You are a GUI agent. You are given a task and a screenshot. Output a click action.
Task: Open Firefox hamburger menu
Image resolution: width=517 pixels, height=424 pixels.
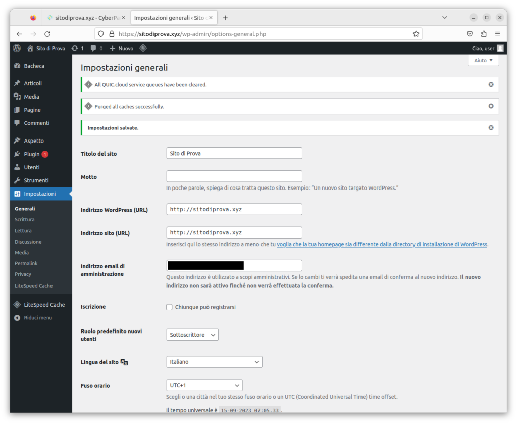[x=497, y=34]
